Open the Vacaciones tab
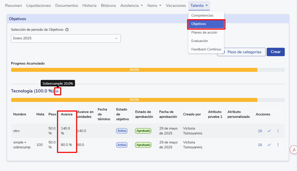The width and height of the screenshot is (297, 171). point(176,6)
